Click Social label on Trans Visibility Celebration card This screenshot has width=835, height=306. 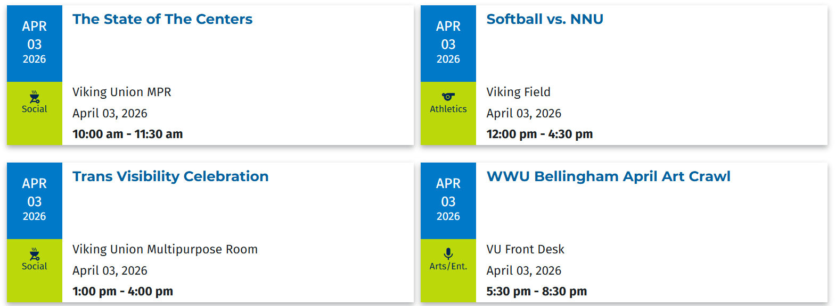(35, 266)
